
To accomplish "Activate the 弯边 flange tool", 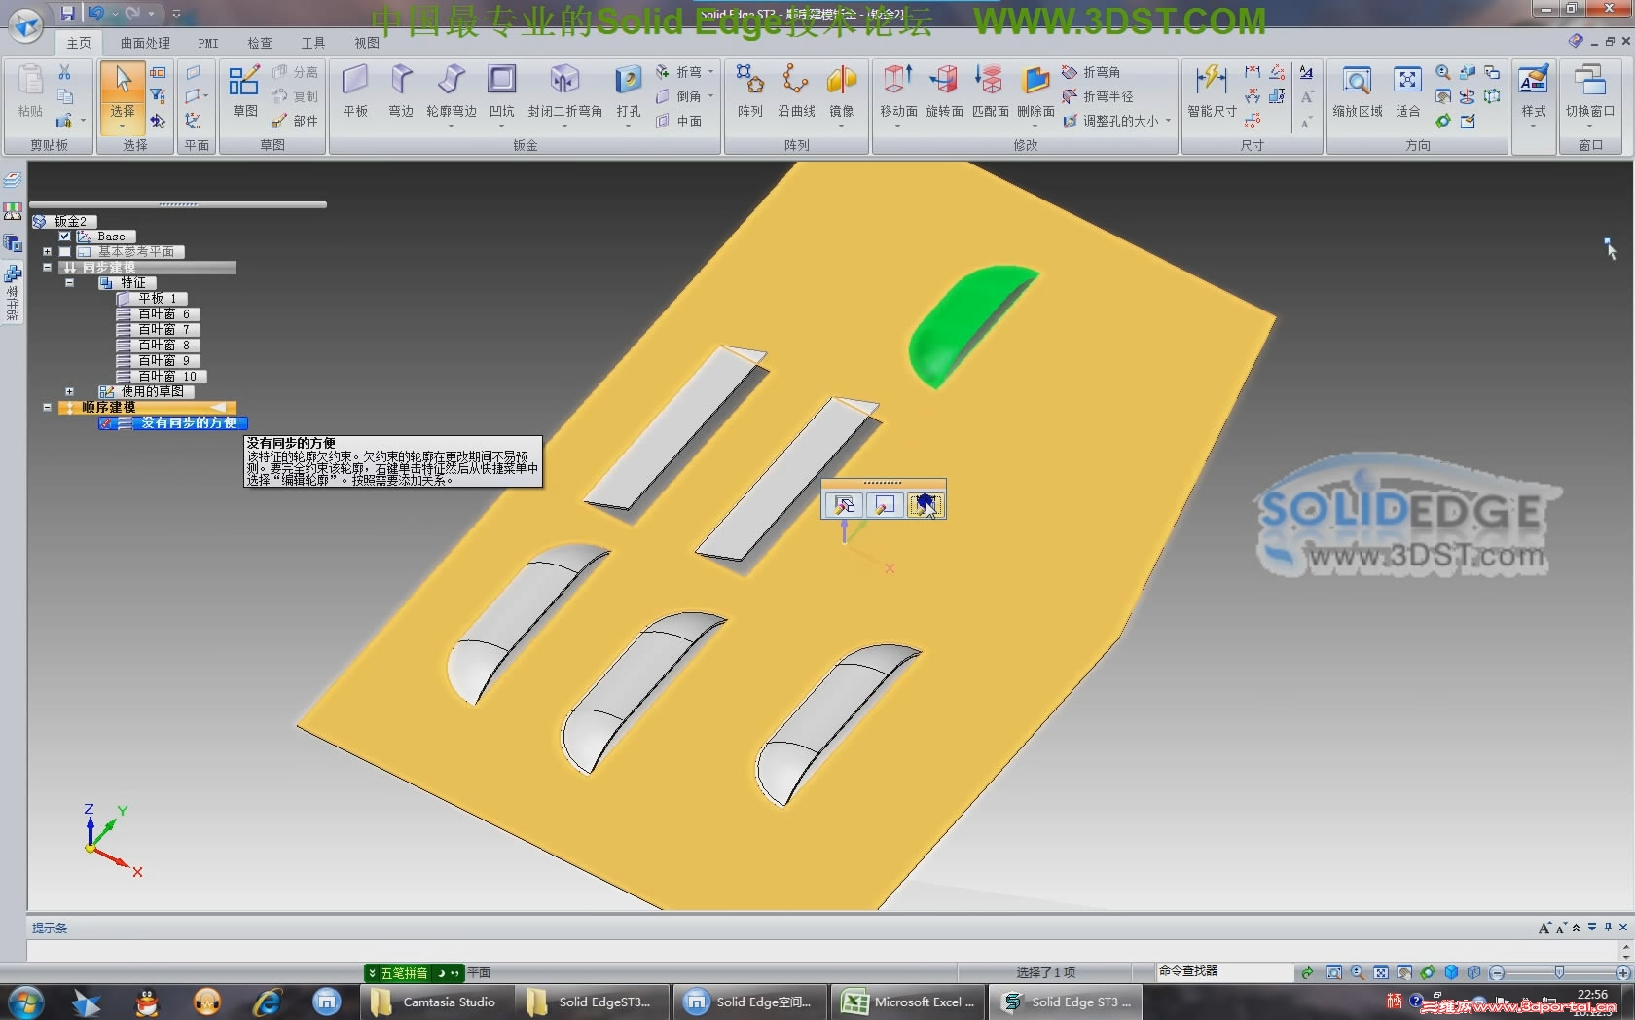I will pyautogui.click(x=401, y=91).
